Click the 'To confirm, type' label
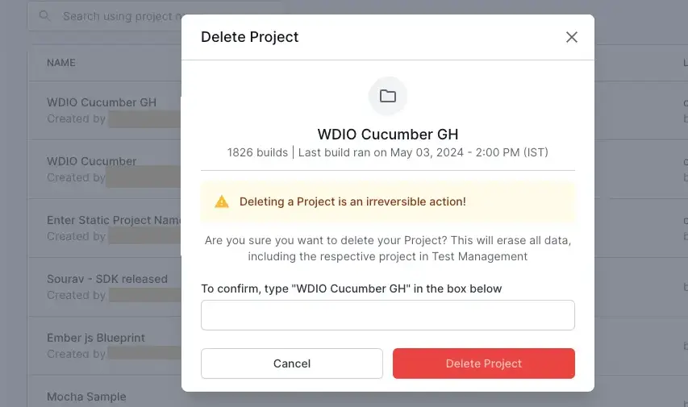 pyautogui.click(x=351, y=289)
